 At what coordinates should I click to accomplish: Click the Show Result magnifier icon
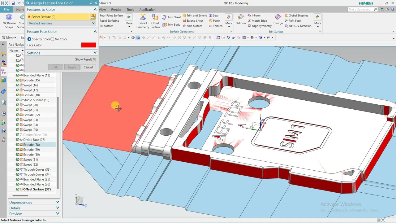pyautogui.click(x=95, y=59)
